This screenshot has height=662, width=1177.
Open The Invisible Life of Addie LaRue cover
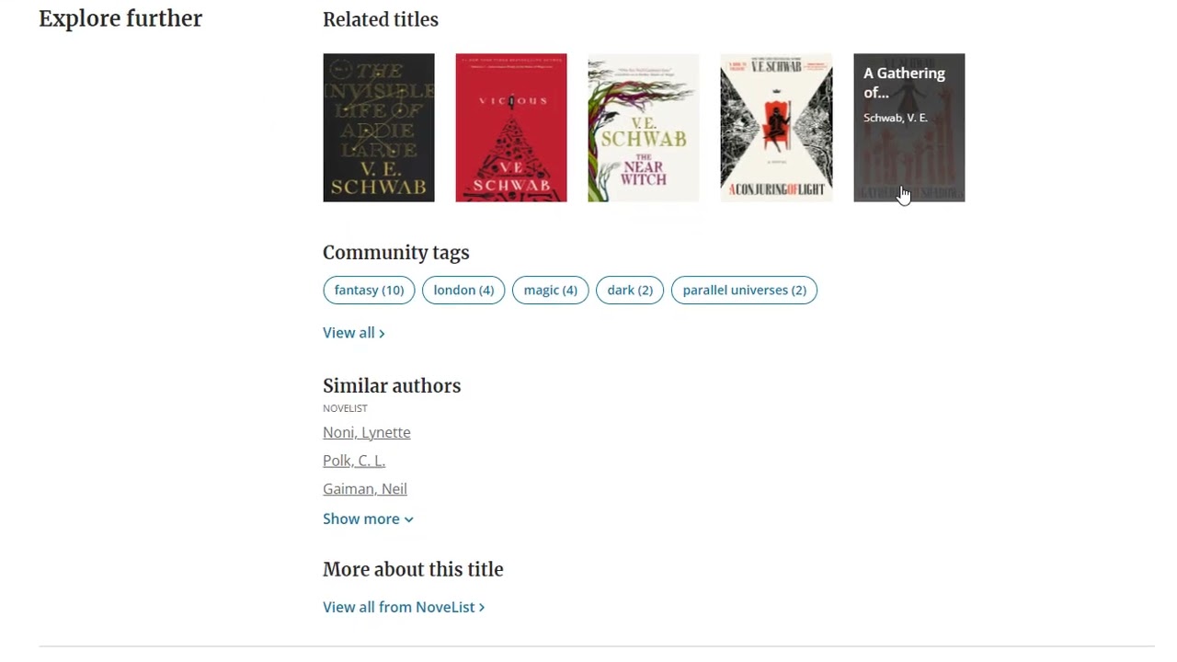tap(378, 128)
